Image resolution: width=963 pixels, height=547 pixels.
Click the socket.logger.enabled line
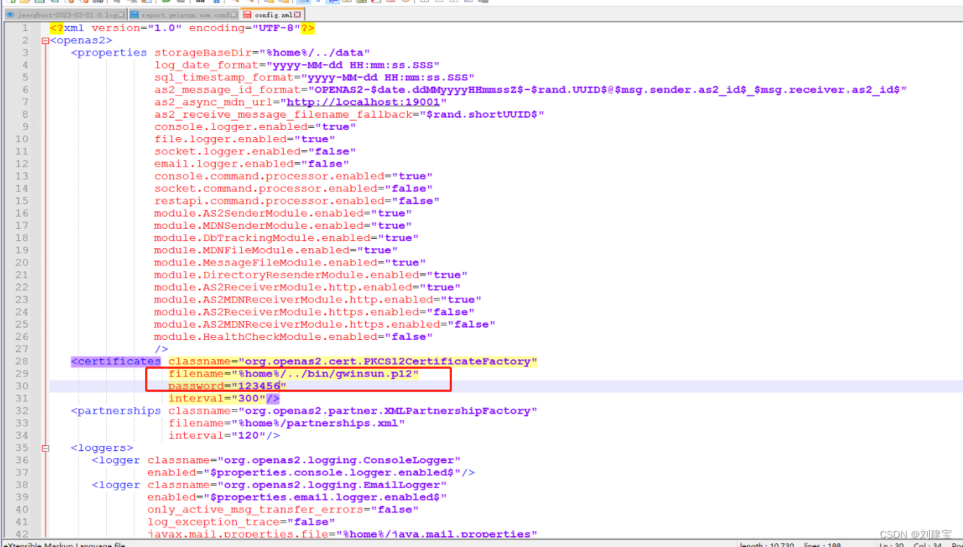pos(255,152)
